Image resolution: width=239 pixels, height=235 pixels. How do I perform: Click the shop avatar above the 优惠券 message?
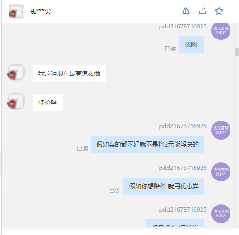(221, 172)
